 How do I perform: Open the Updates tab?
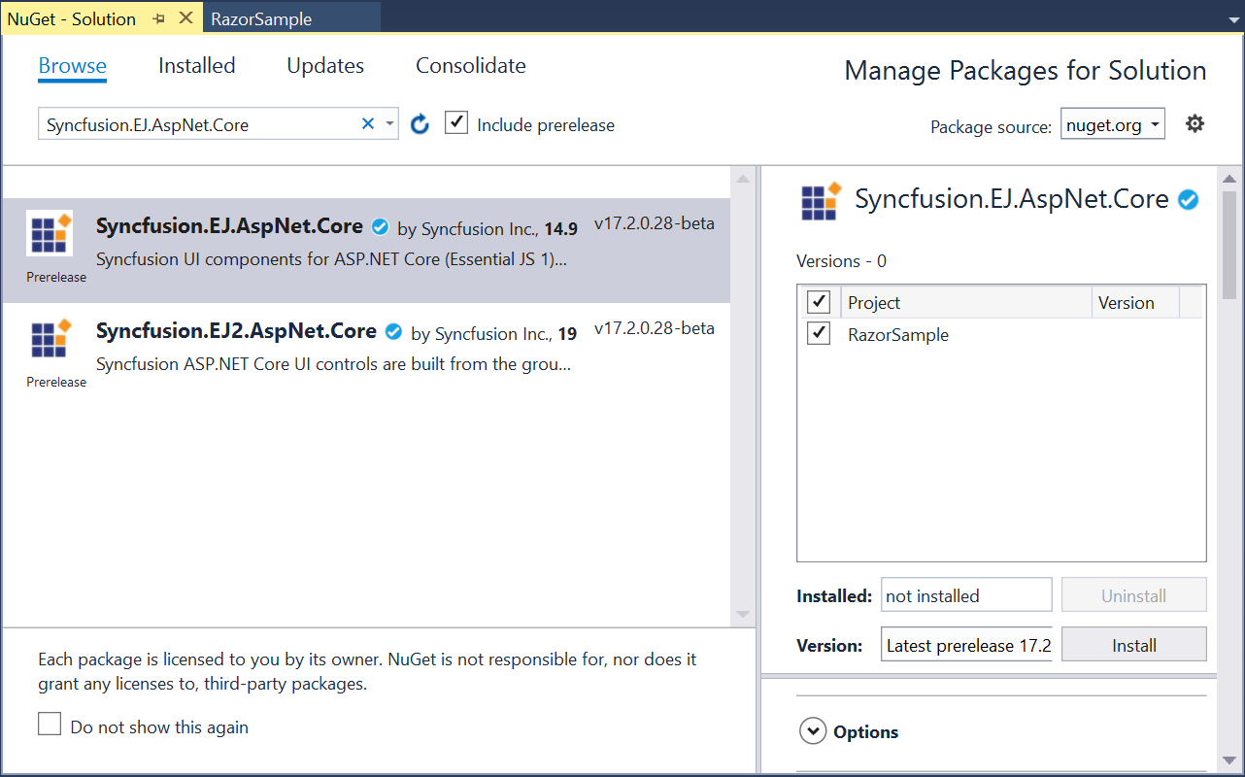pos(325,66)
